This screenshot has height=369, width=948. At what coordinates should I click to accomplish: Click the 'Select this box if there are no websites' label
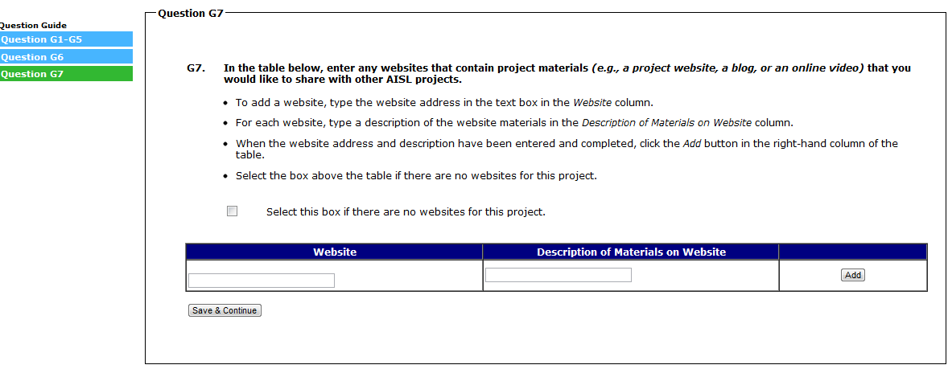406,212
